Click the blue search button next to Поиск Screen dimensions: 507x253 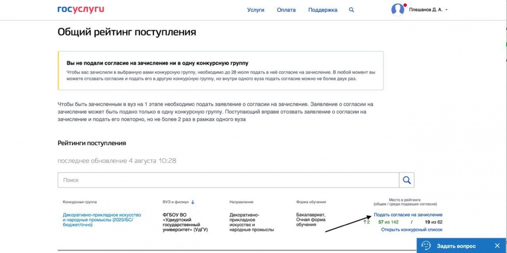click(406, 180)
